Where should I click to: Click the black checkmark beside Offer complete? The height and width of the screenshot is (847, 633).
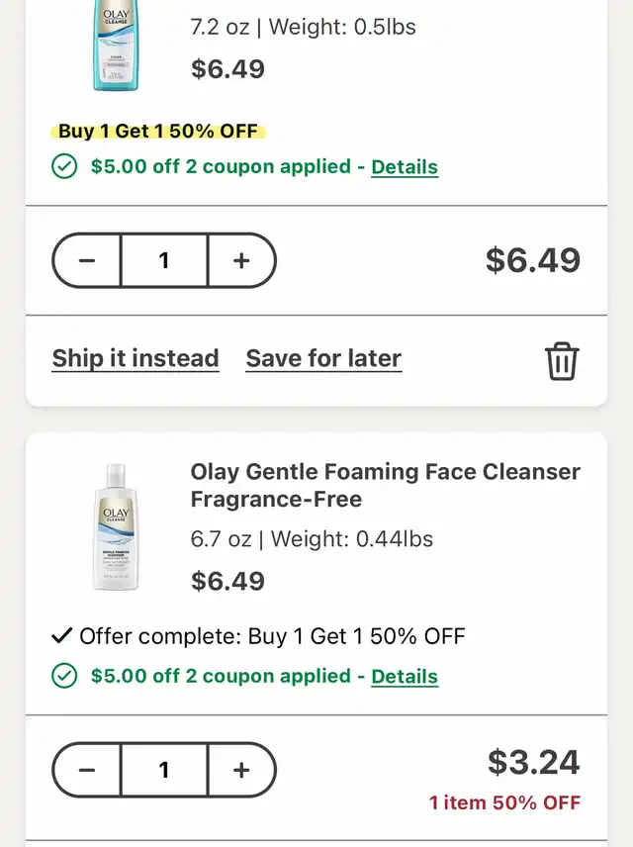coord(61,635)
